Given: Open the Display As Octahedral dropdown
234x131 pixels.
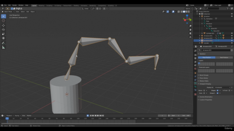Looking at the screenshot, I should pos(223,87).
